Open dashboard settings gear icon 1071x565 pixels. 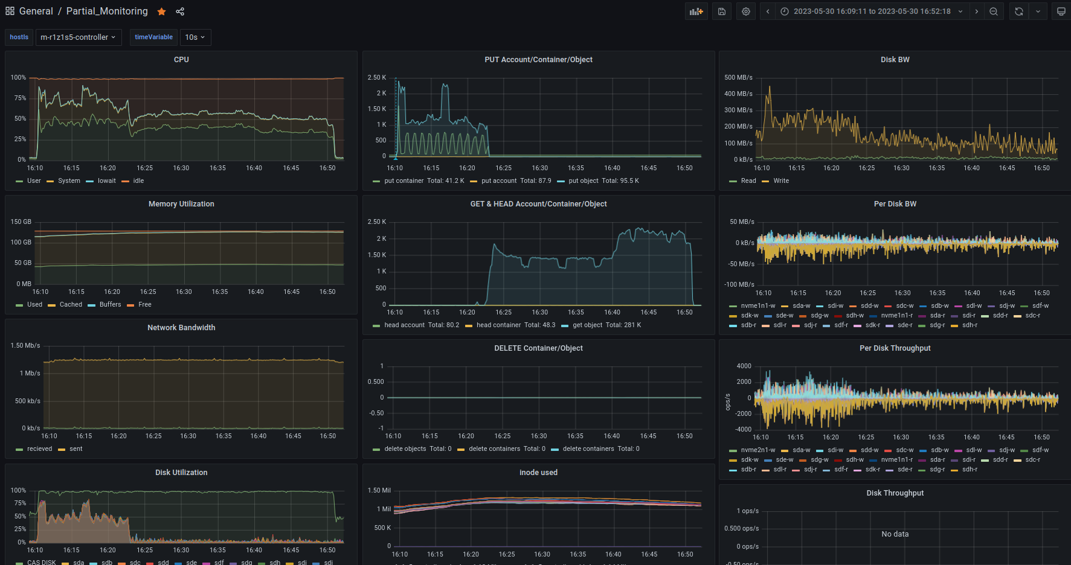coord(746,11)
